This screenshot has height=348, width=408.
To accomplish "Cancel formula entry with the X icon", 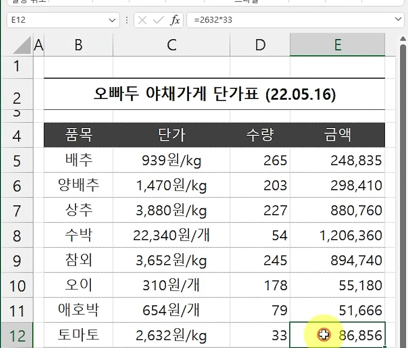I will (x=142, y=20).
